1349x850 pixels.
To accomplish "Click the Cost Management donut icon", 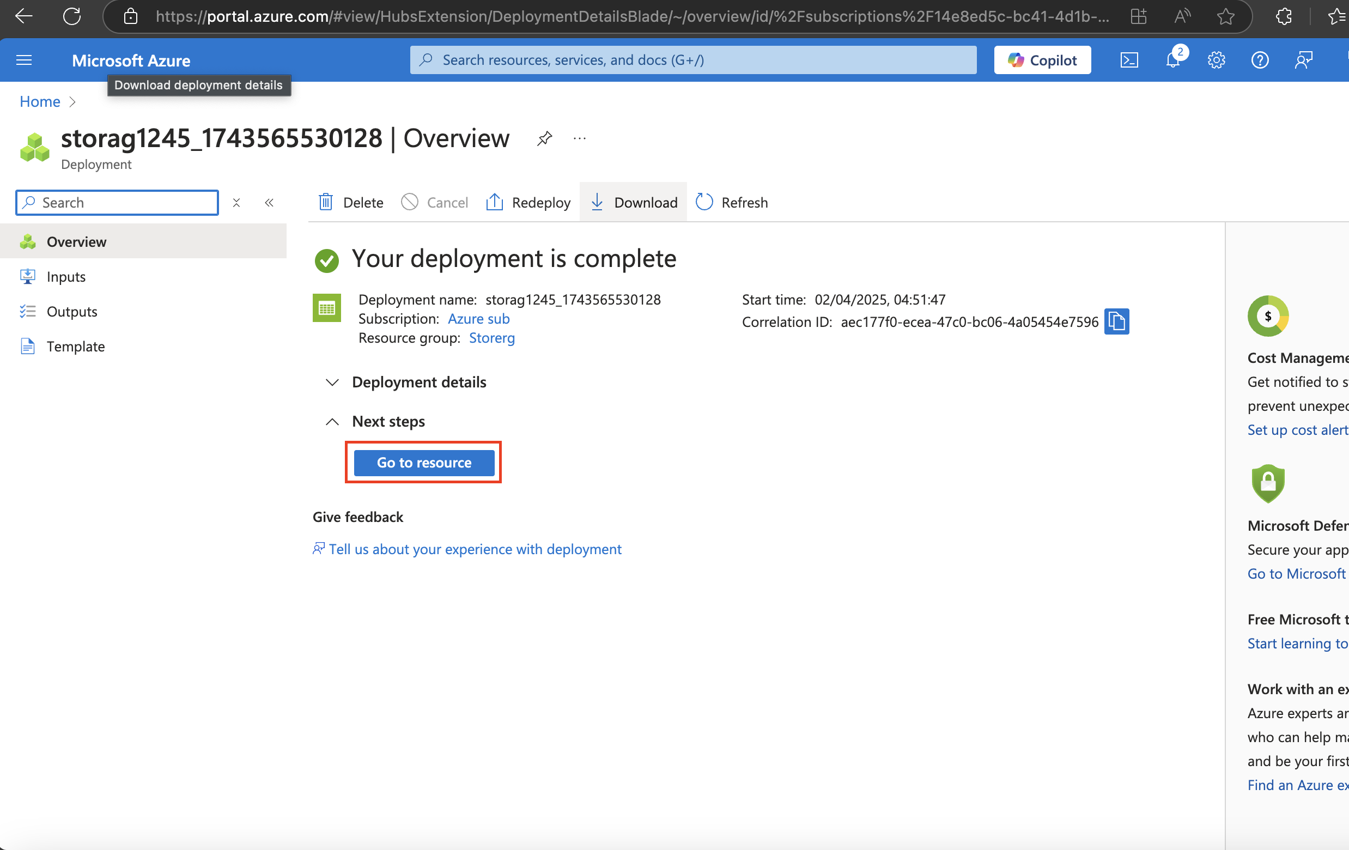I will 1268,316.
